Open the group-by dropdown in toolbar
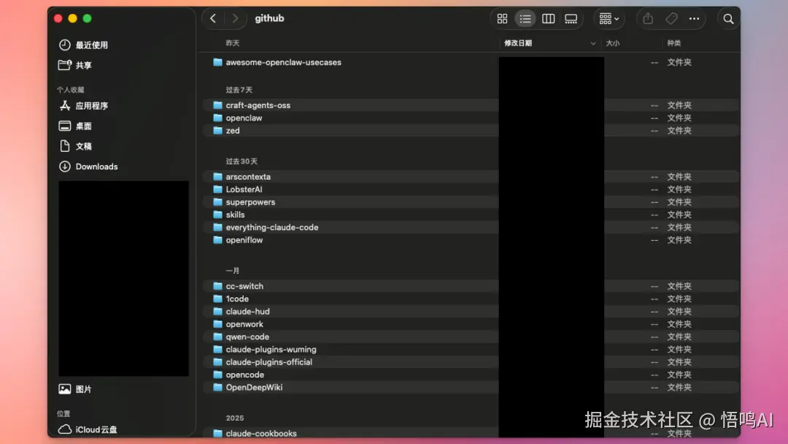Screen dimensions: 788x444 pyautogui.click(x=609, y=18)
